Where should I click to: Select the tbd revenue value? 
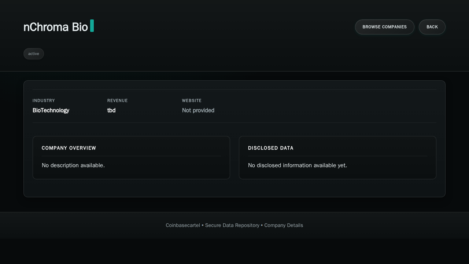[111, 110]
